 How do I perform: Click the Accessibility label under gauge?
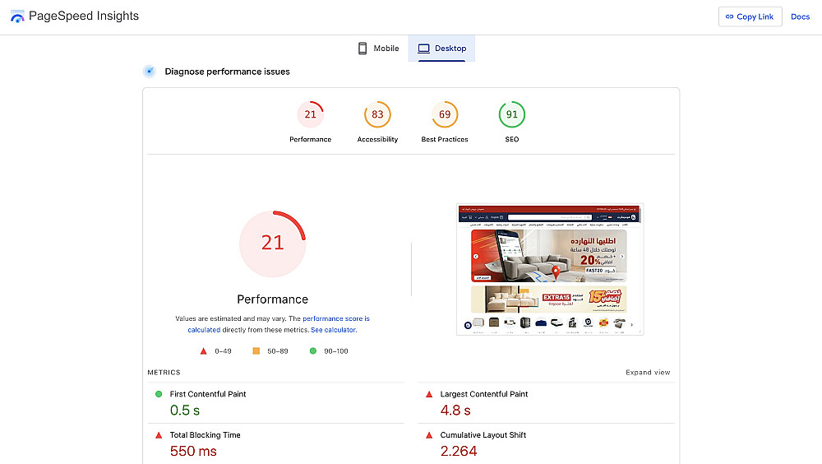coord(377,139)
